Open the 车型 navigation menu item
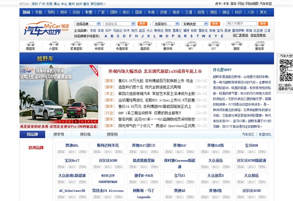Screen dimensions: 293x201 (89, 12)
